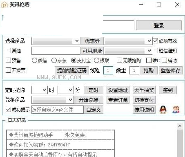Focus the 线程 thread count field
This screenshot has height=157, width=185.
click(108, 70)
